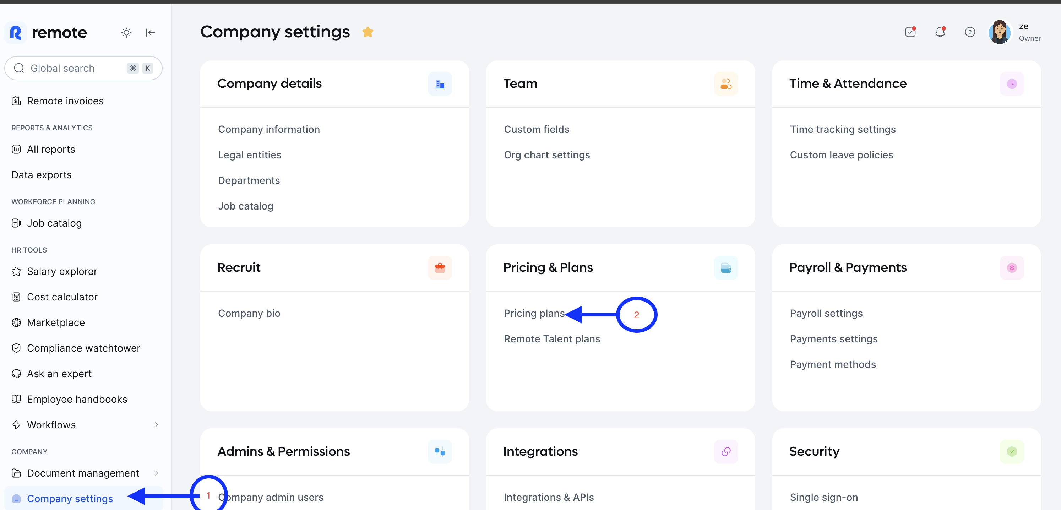Open Cost calculator
The height and width of the screenshot is (510, 1061).
click(x=62, y=297)
